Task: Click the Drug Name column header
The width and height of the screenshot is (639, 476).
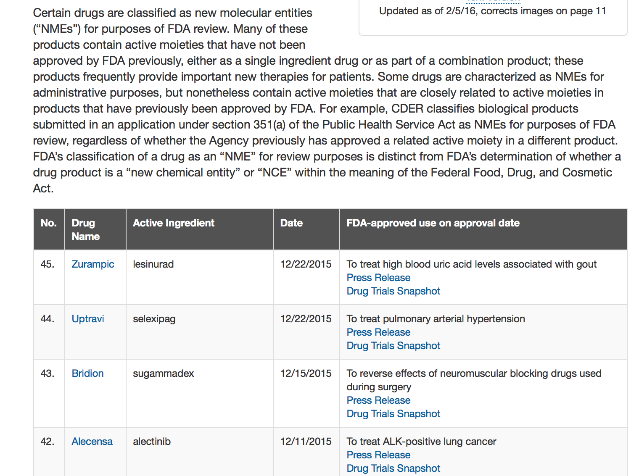Action: 85,229
